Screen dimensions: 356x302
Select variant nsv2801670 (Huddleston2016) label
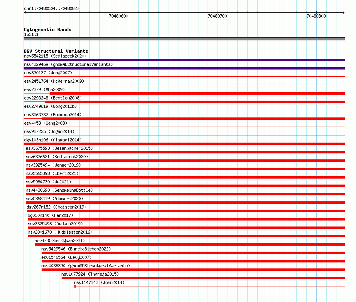60,232
